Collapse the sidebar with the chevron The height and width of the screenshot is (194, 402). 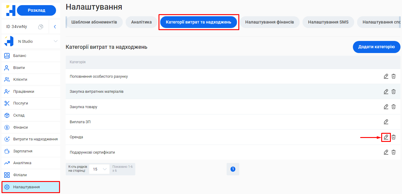[55, 27]
